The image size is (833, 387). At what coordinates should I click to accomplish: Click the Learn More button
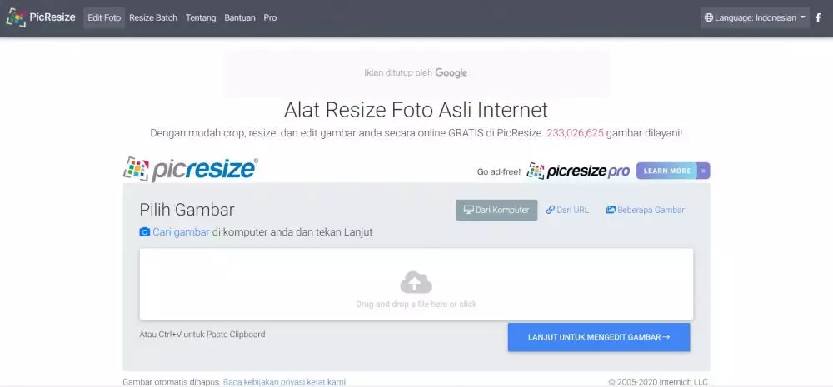[x=667, y=171]
